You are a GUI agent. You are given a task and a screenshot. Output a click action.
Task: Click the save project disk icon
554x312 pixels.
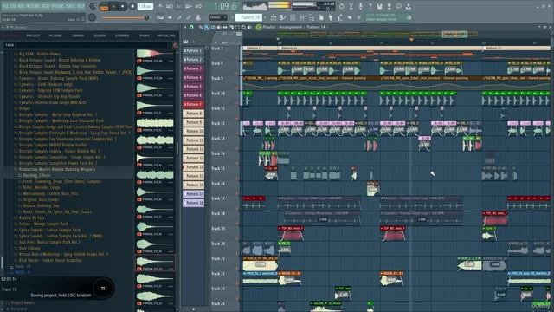tap(380, 6)
